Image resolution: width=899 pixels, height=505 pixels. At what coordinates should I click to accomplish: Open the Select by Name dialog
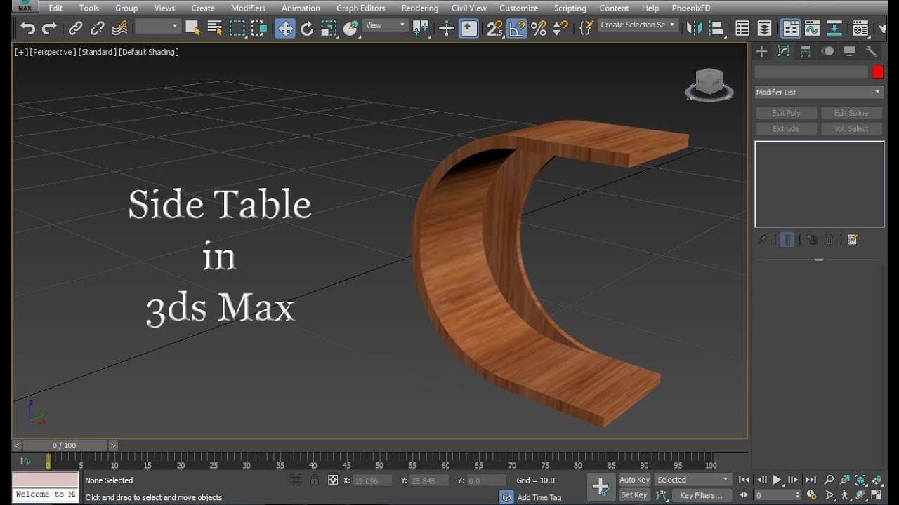point(215,28)
